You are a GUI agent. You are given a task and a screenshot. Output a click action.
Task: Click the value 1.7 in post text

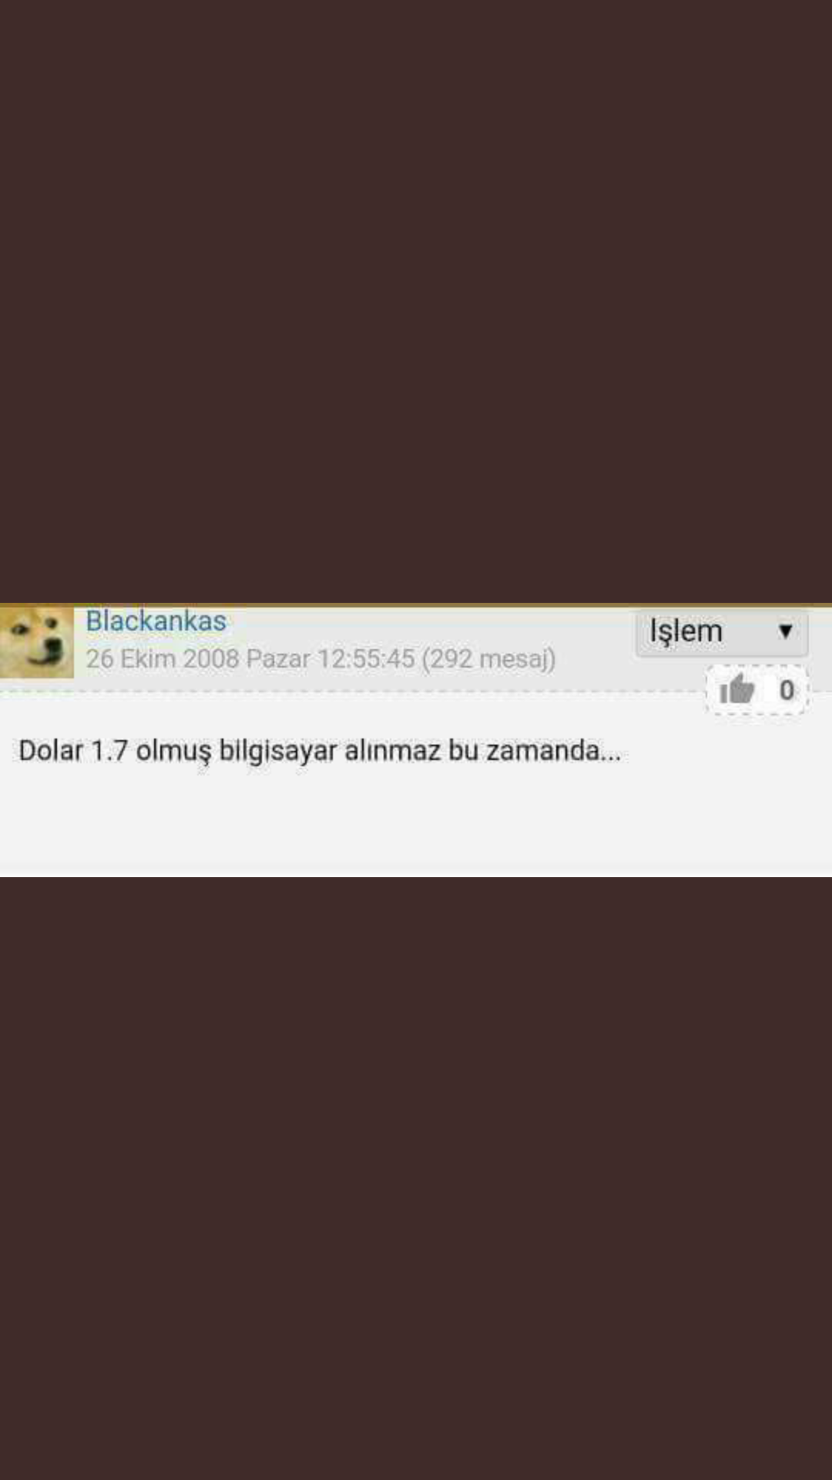coord(109,751)
